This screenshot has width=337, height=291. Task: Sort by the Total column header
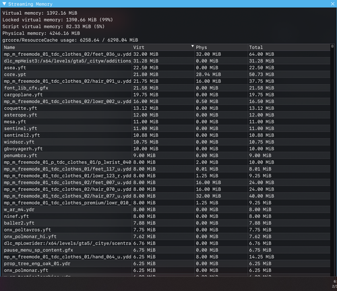289,47
